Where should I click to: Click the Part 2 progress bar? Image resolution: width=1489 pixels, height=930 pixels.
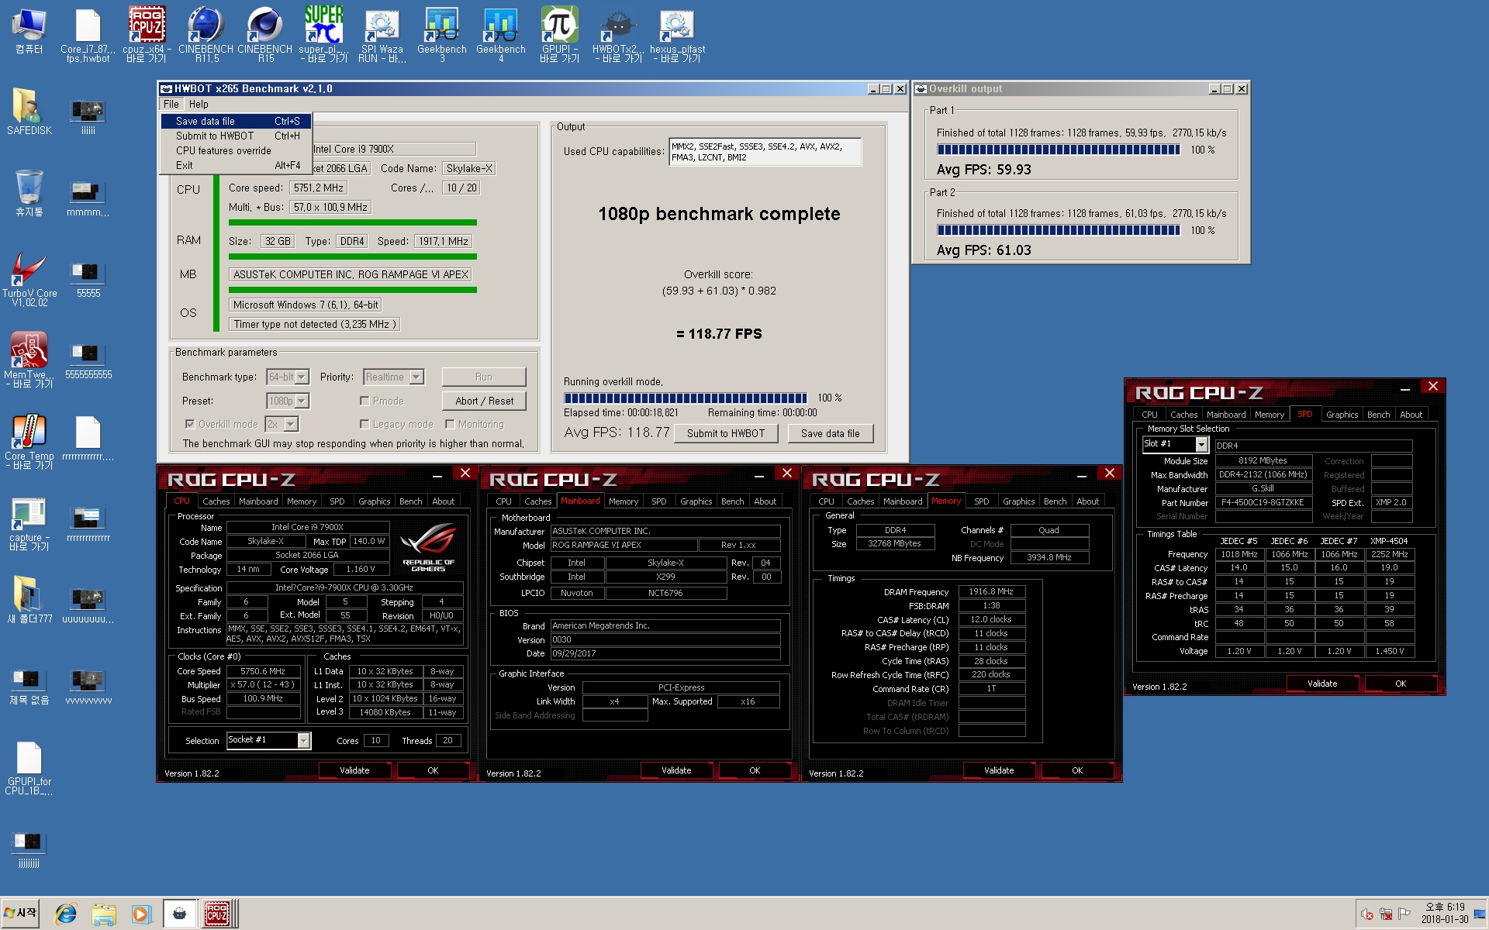[x=1058, y=230]
